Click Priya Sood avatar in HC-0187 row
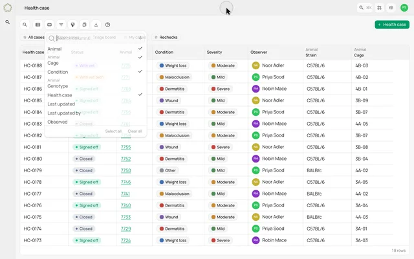414x259 pixels. click(x=256, y=77)
